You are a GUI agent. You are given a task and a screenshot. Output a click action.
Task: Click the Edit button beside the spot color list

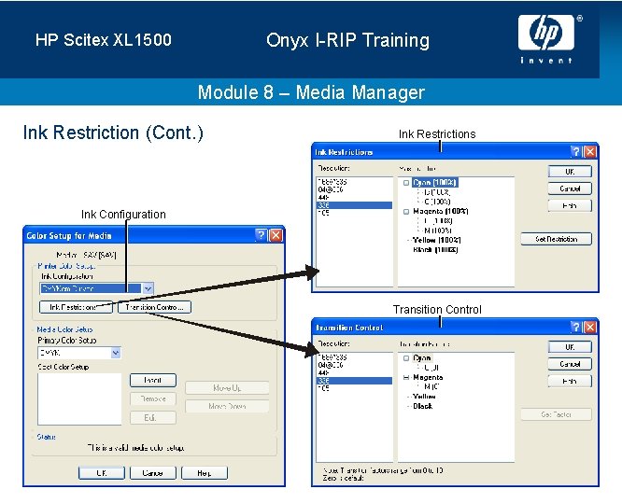(153, 417)
